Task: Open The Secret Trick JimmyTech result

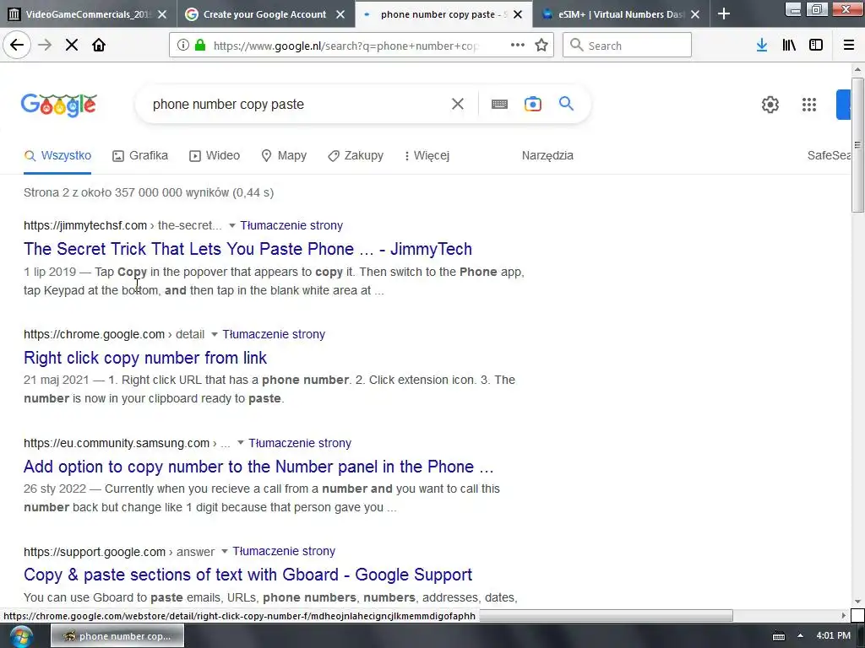Action: 248,249
